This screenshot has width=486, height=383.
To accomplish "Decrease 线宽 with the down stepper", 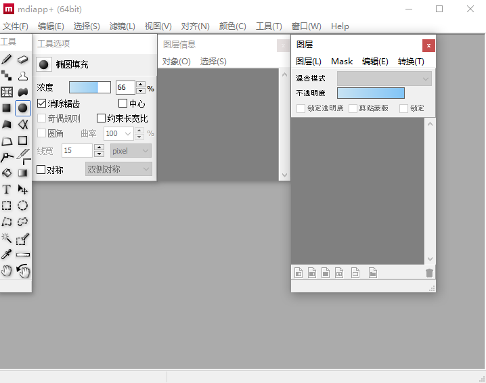I will (x=100, y=154).
